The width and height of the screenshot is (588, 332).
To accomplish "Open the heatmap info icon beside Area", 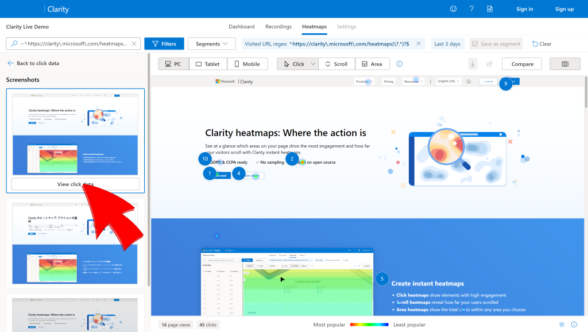I will 400,64.
